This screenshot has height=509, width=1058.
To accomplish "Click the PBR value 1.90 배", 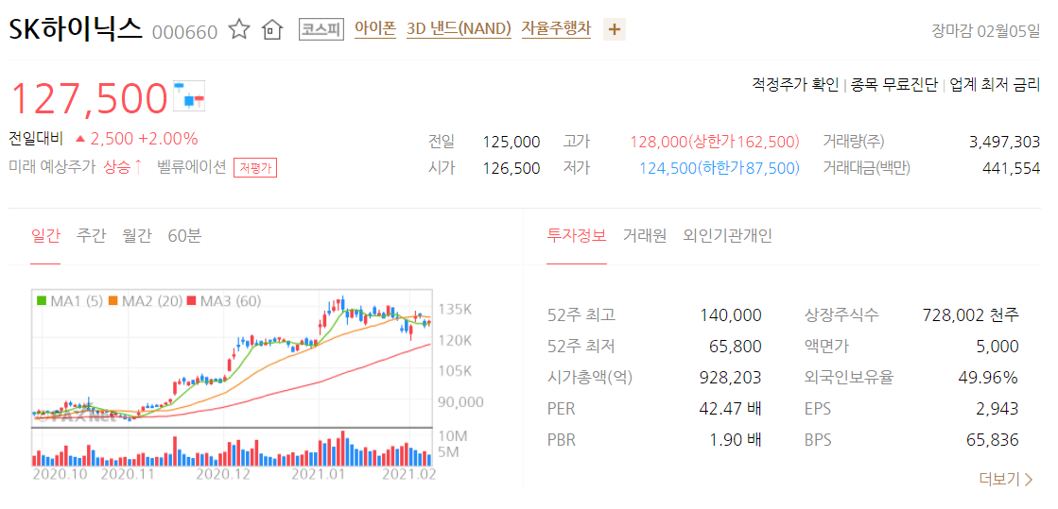I will [x=736, y=440].
